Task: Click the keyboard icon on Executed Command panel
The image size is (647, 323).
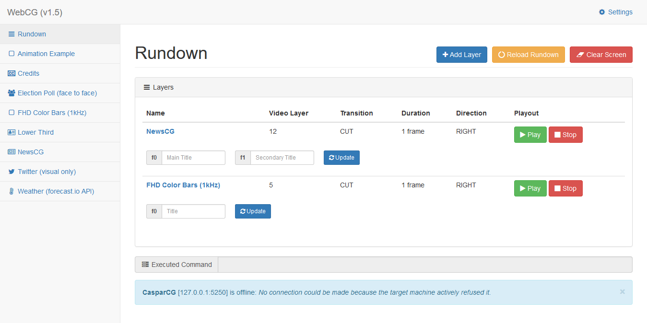Action: [145, 264]
